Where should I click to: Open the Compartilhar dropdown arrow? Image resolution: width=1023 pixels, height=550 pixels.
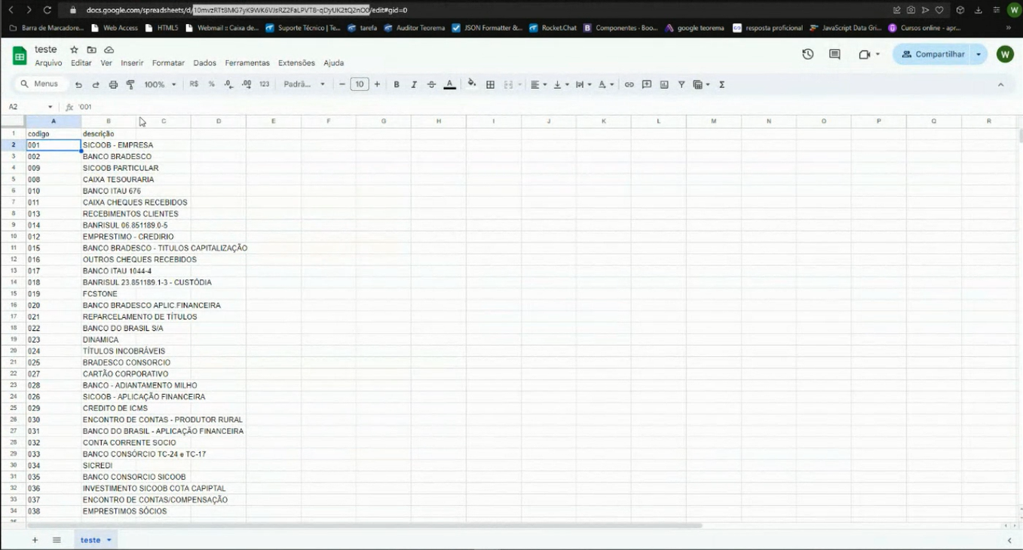click(979, 54)
